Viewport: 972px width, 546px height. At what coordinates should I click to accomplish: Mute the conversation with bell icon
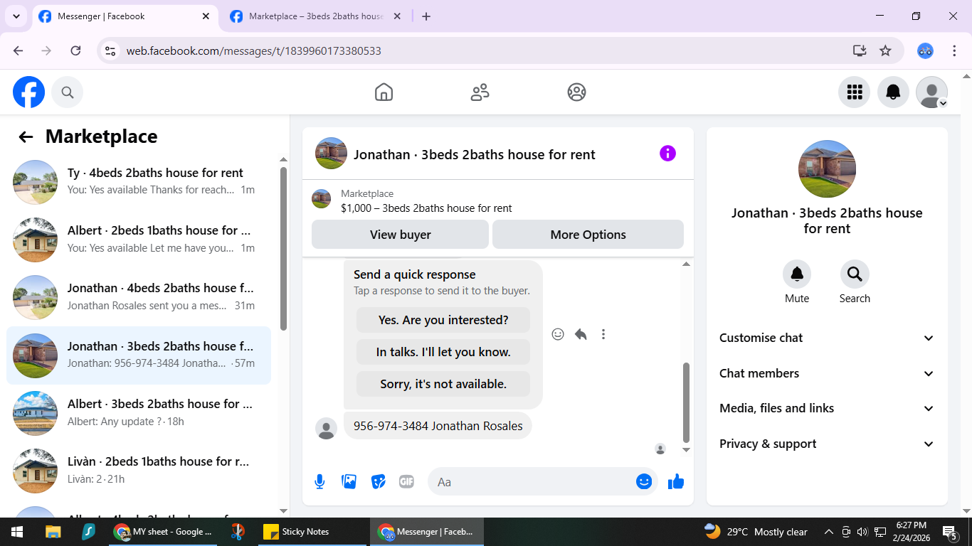point(797,274)
